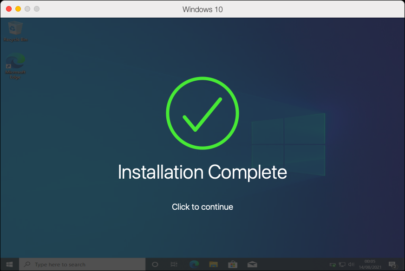Click the "Type here to search" box
The height and width of the screenshot is (271, 405).
coord(83,264)
